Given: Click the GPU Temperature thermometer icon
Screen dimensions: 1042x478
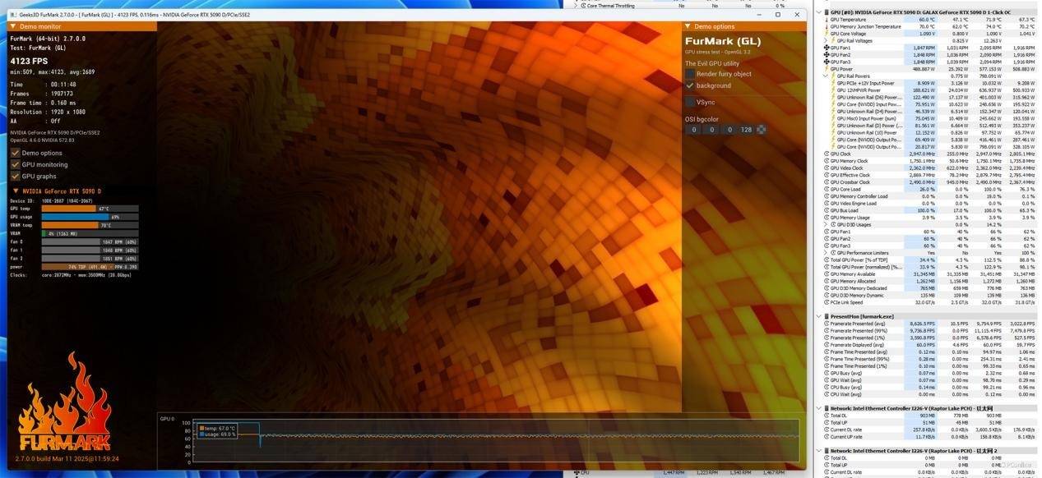Looking at the screenshot, I should (827, 20).
